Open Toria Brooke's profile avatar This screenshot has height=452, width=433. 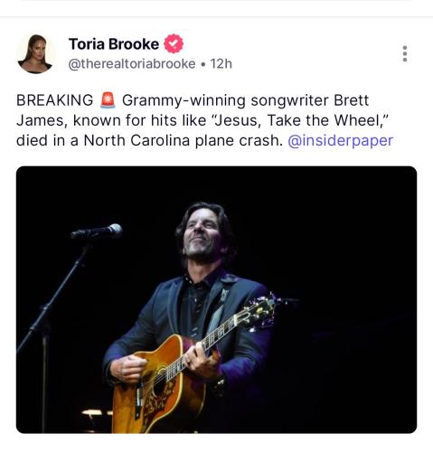pyautogui.click(x=35, y=54)
